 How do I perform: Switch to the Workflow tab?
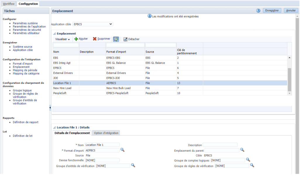click(x=9, y=4)
